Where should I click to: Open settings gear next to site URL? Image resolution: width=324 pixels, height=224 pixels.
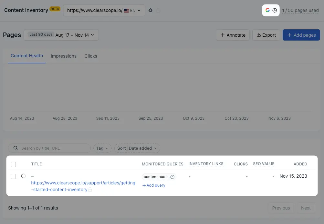click(151, 10)
